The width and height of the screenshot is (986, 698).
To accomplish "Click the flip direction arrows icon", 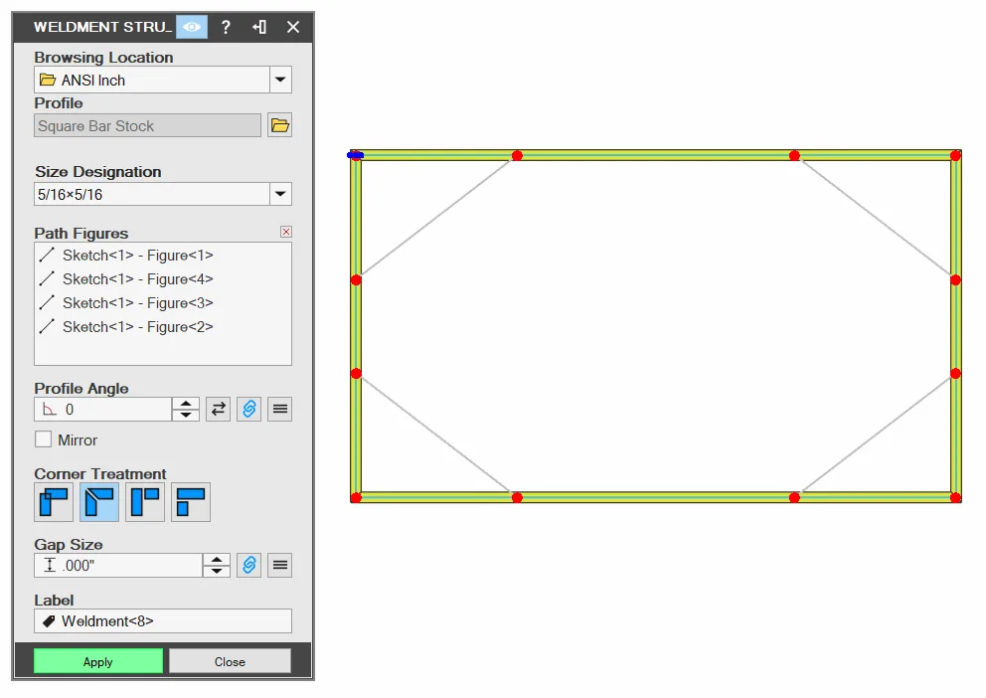I will [x=219, y=410].
